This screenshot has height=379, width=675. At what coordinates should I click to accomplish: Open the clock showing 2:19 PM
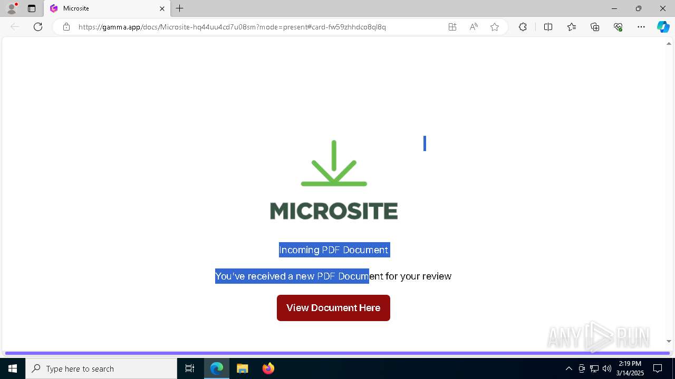pyautogui.click(x=630, y=368)
